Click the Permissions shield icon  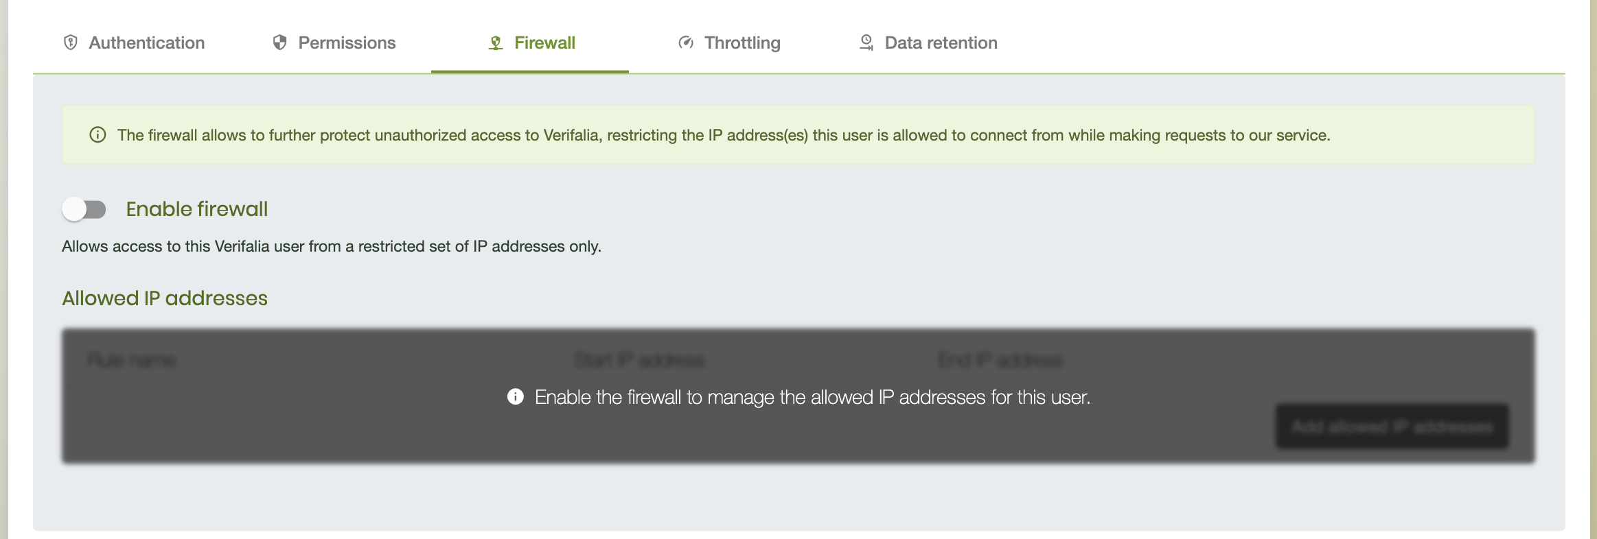(281, 42)
